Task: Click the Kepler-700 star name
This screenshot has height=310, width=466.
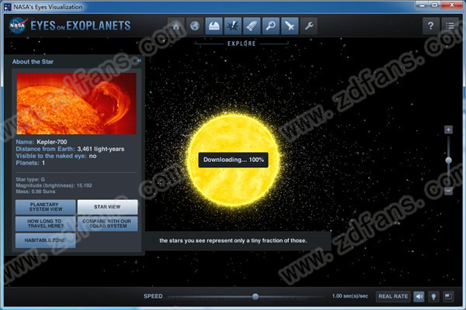Action: (52, 142)
